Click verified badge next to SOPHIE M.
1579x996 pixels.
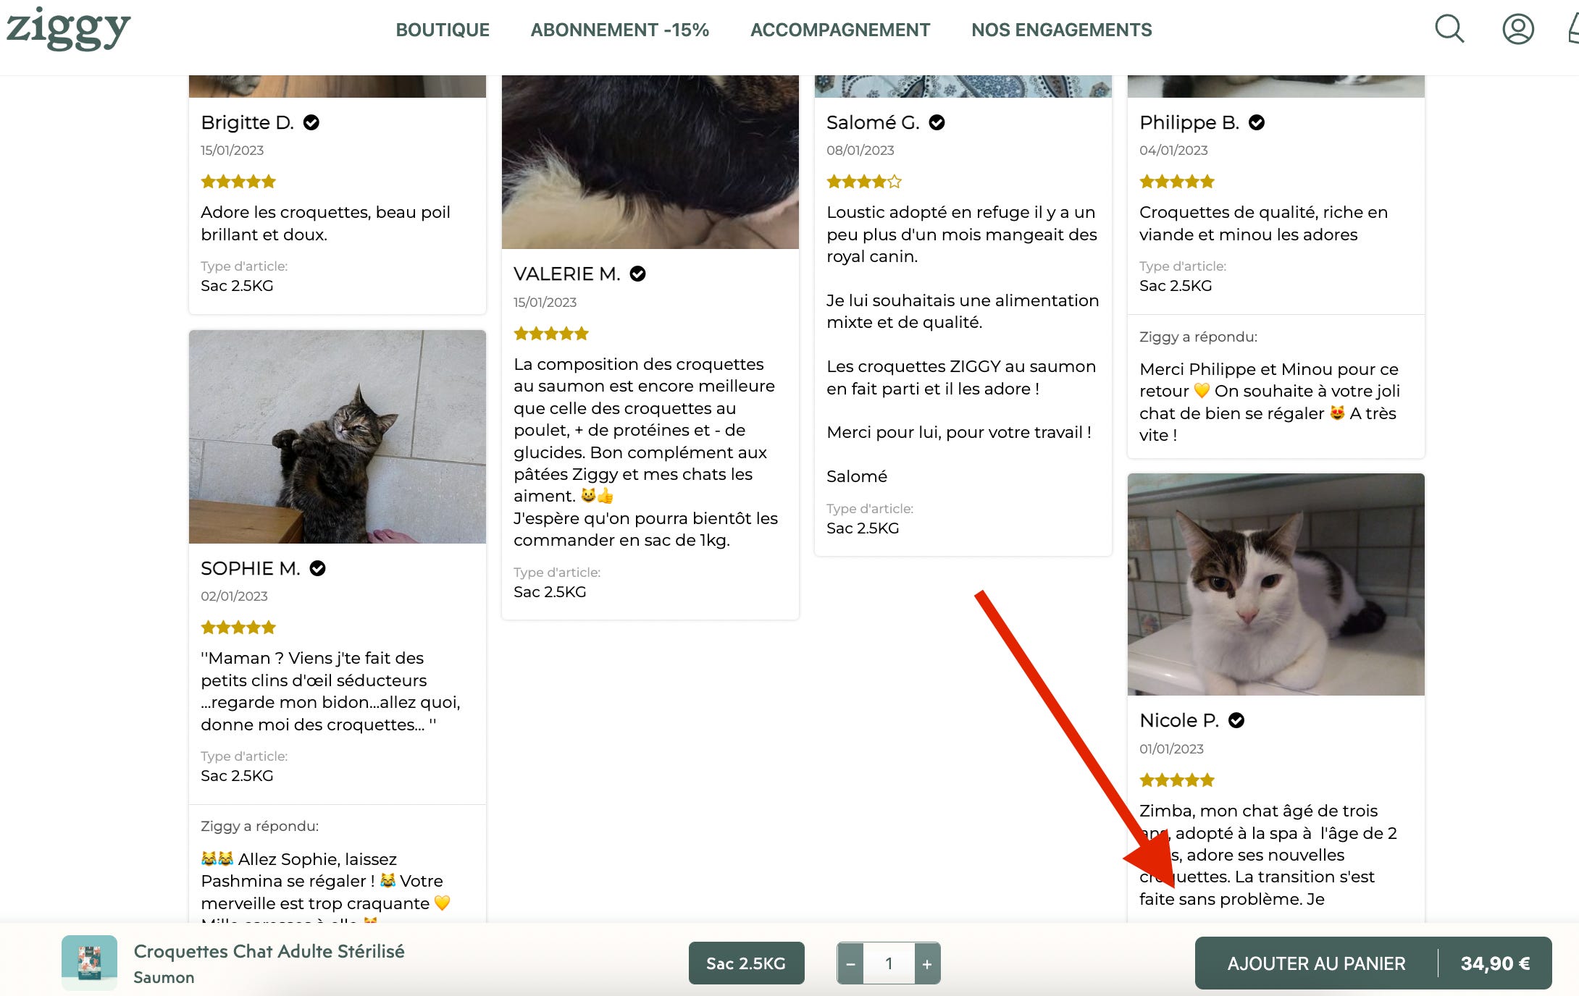pyautogui.click(x=317, y=568)
